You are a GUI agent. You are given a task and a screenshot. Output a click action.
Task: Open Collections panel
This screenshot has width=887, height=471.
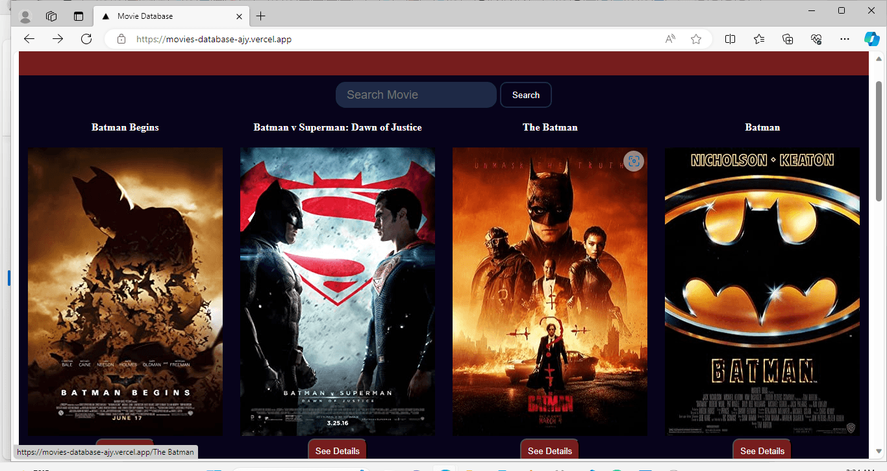tap(788, 39)
